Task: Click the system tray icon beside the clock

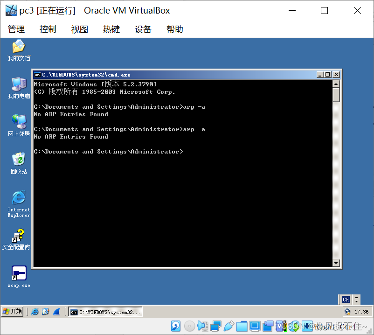Action: 347,311
